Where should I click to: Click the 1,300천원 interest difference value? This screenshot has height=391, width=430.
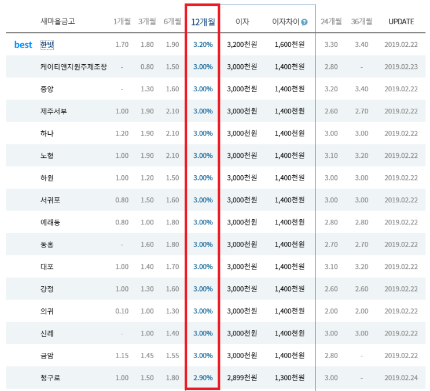point(289,378)
